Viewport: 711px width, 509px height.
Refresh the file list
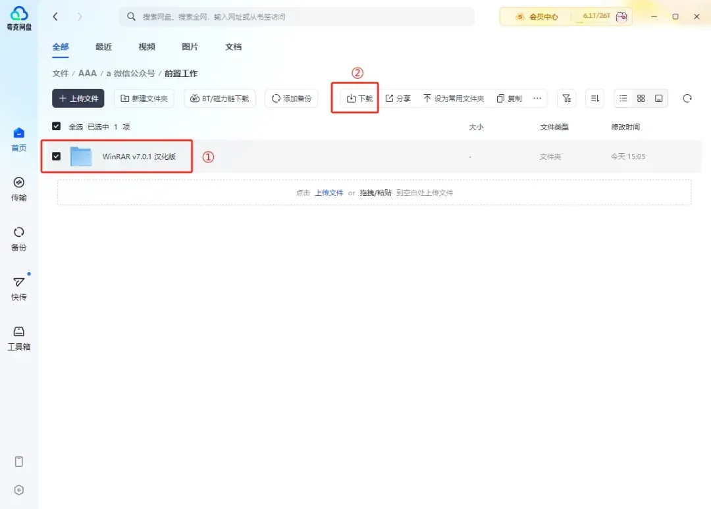tap(687, 98)
